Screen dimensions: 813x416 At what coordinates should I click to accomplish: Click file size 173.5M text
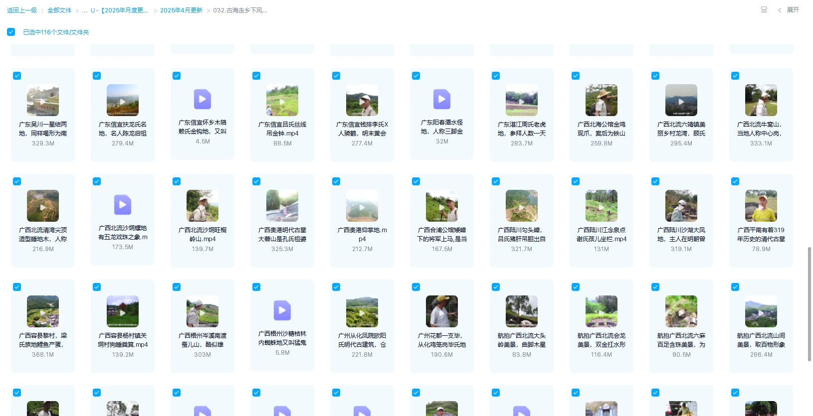click(123, 247)
